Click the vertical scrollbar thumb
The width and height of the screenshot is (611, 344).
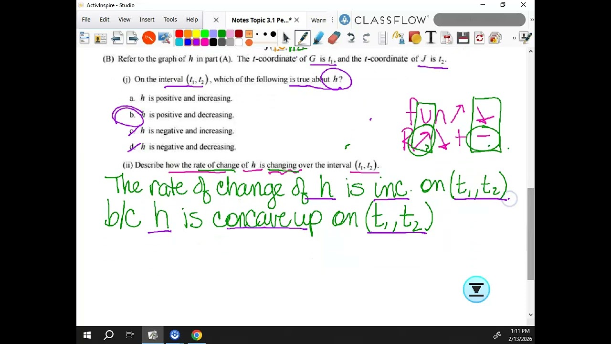(x=531, y=234)
